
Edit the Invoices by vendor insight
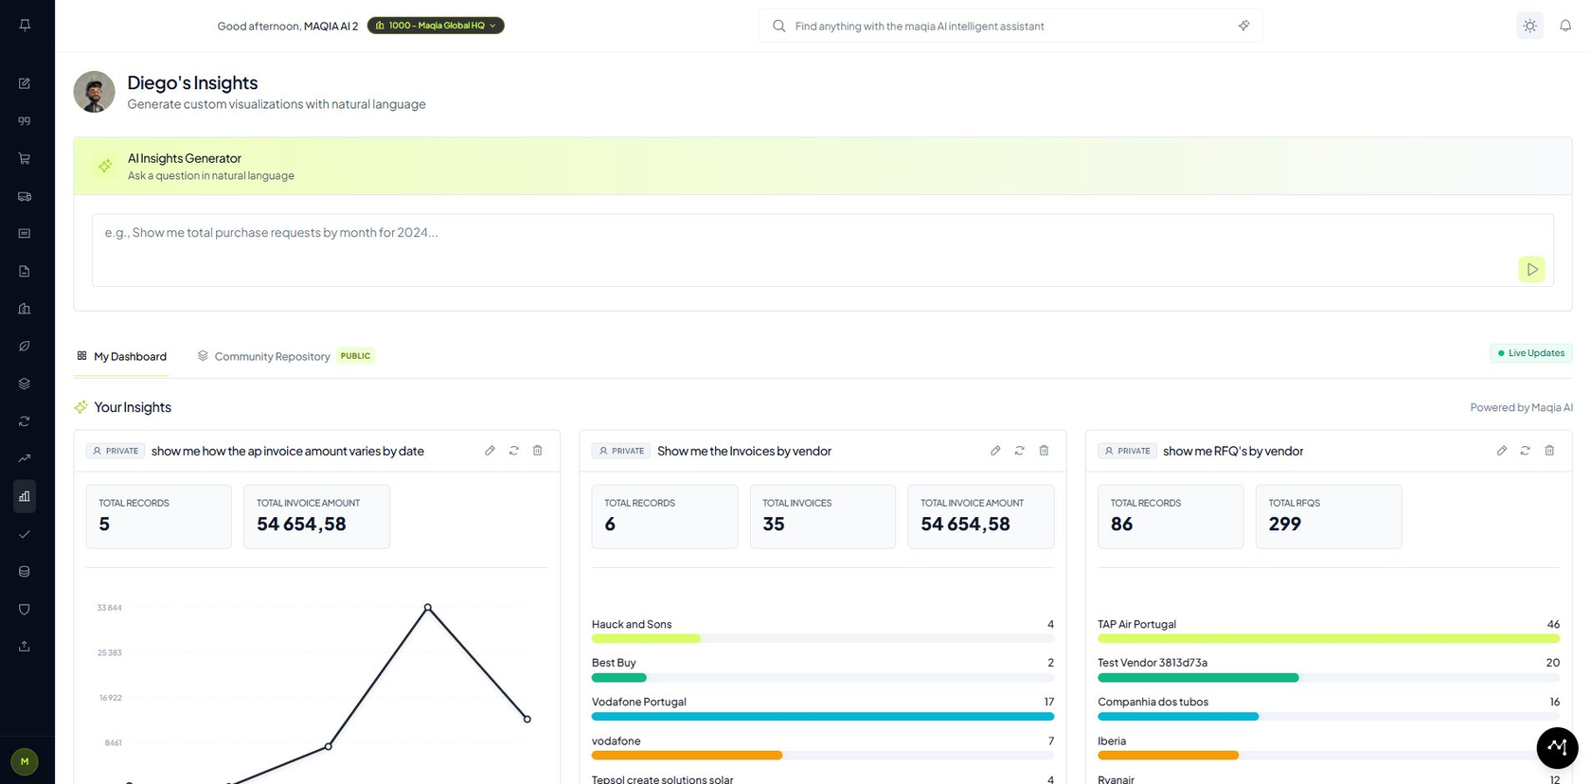tap(995, 451)
